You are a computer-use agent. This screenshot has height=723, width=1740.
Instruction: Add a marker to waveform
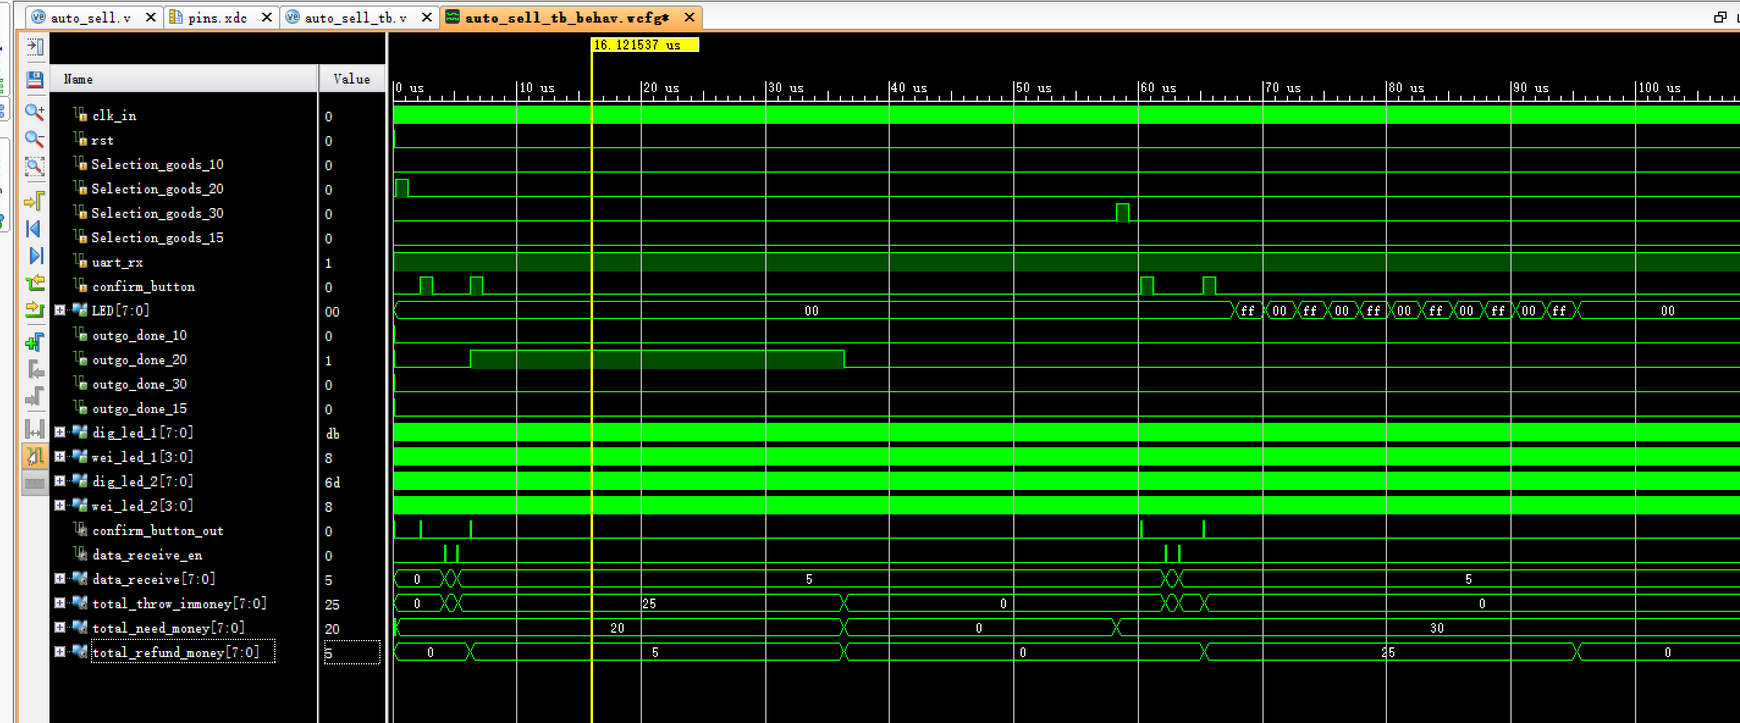34,342
